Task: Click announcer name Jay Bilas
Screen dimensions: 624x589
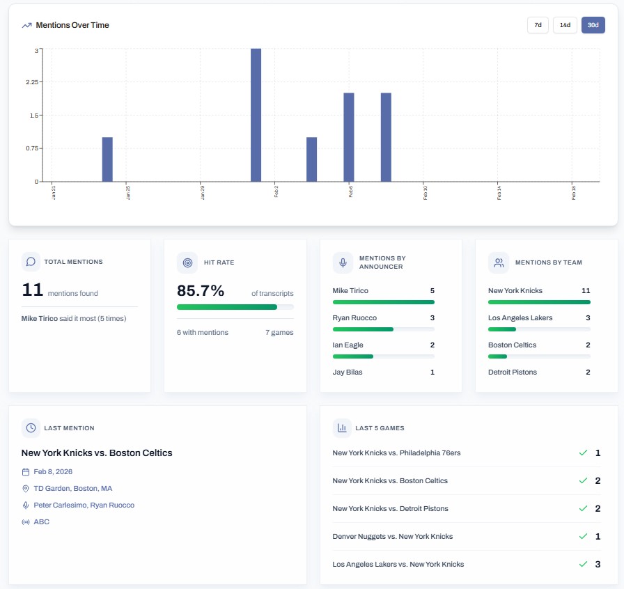Action: click(348, 372)
